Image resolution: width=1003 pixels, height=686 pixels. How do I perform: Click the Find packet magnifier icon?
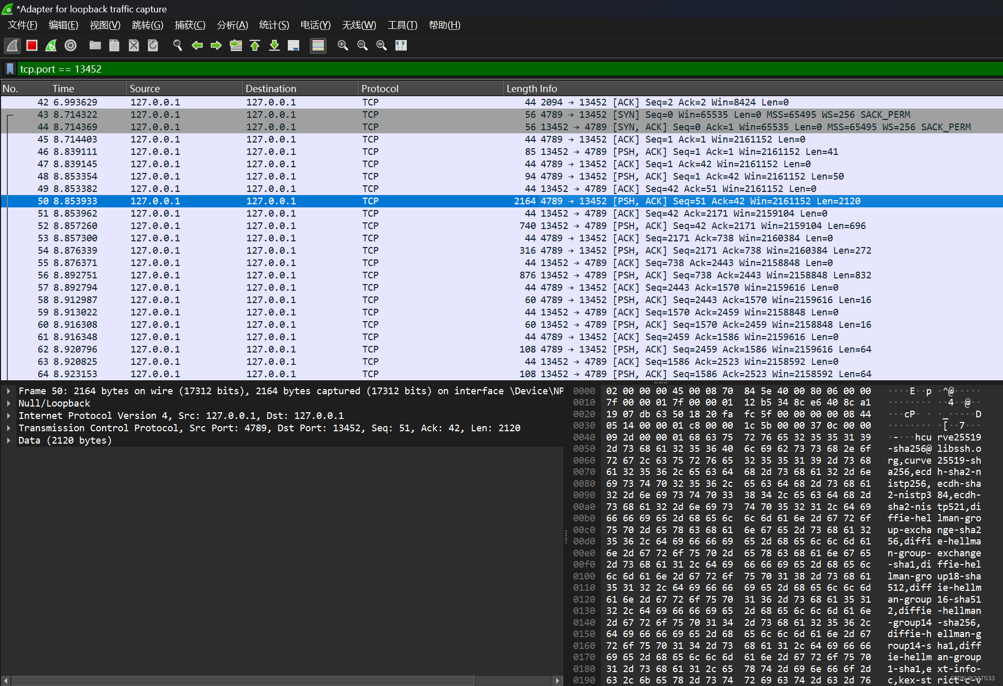point(178,45)
